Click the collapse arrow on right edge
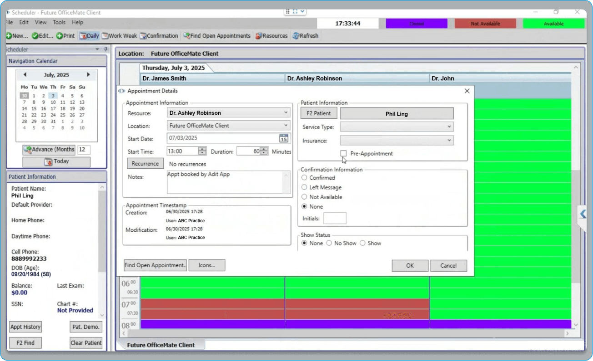Viewport: 593px width, 361px height. 583,214
